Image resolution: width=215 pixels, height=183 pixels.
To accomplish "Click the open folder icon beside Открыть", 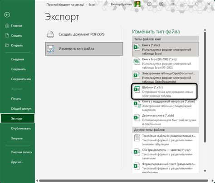I will pyautogui.click(x=7, y=45).
